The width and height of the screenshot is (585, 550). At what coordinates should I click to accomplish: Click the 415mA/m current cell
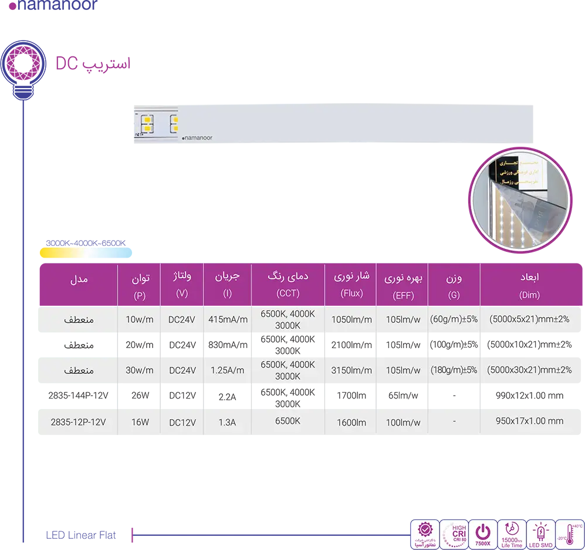click(228, 320)
